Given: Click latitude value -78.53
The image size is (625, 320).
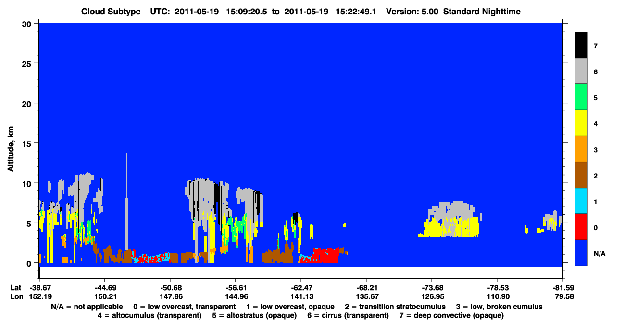Looking at the screenshot, I should click(497, 288).
